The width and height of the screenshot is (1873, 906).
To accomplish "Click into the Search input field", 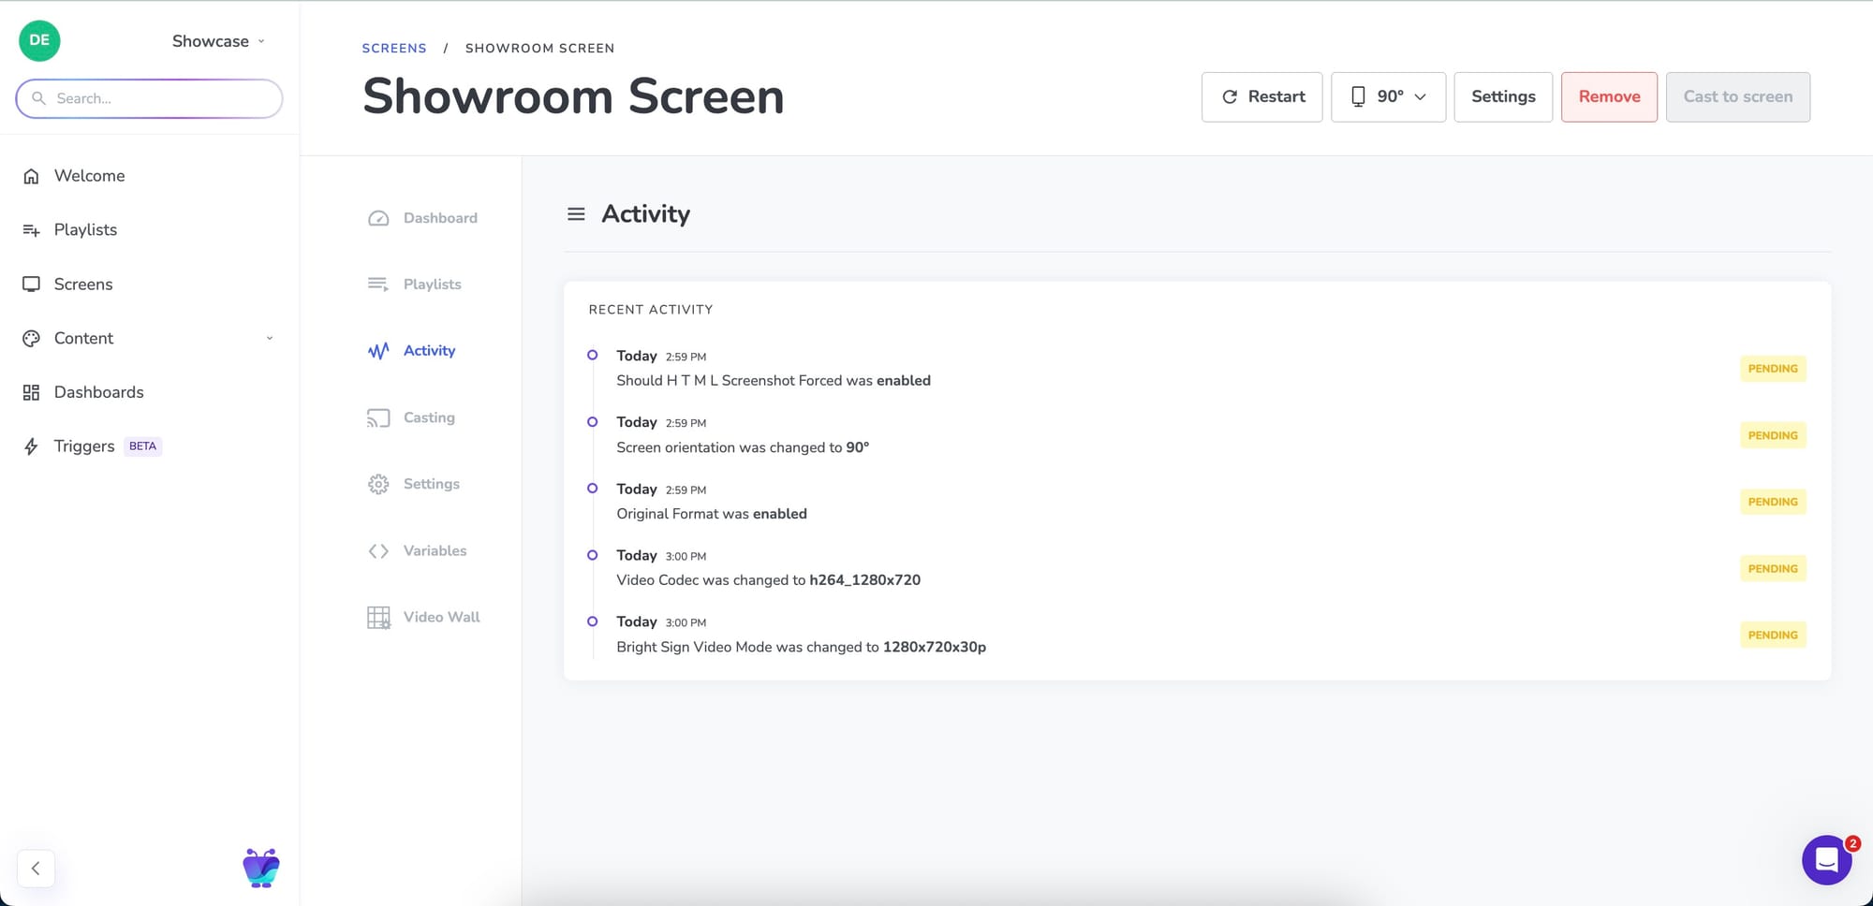I will tap(159, 98).
